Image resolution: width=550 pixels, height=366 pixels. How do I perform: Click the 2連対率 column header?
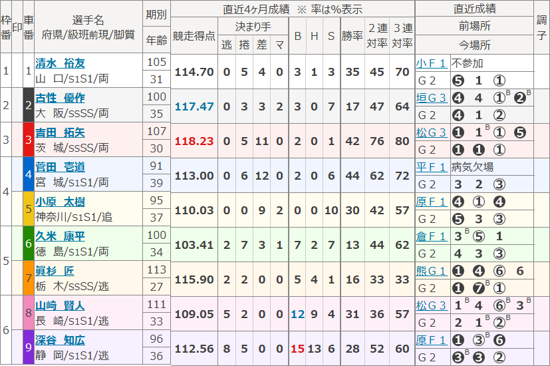point(377,36)
